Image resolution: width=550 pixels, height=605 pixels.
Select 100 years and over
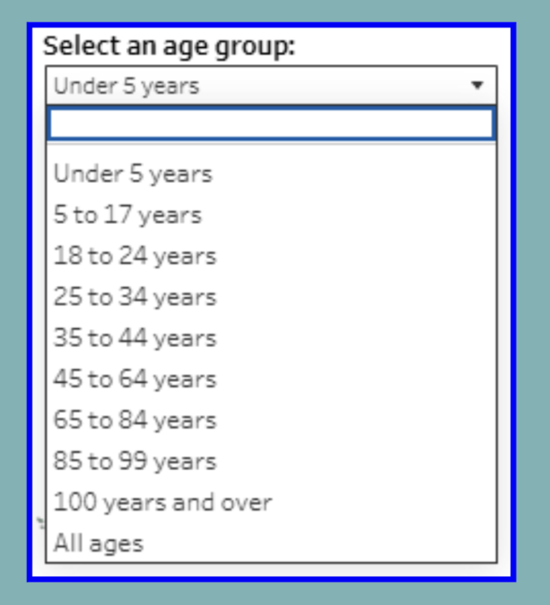(x=163, y=502)
